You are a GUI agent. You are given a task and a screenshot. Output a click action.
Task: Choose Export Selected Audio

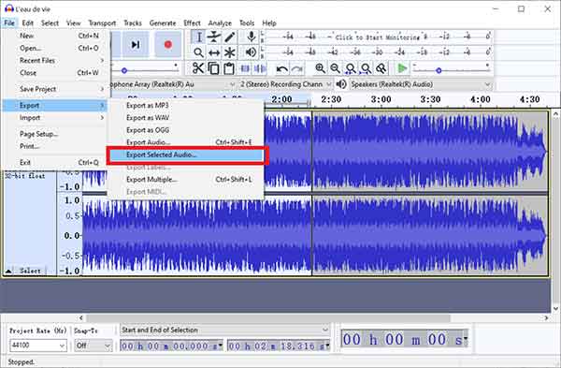pos(185,155)
